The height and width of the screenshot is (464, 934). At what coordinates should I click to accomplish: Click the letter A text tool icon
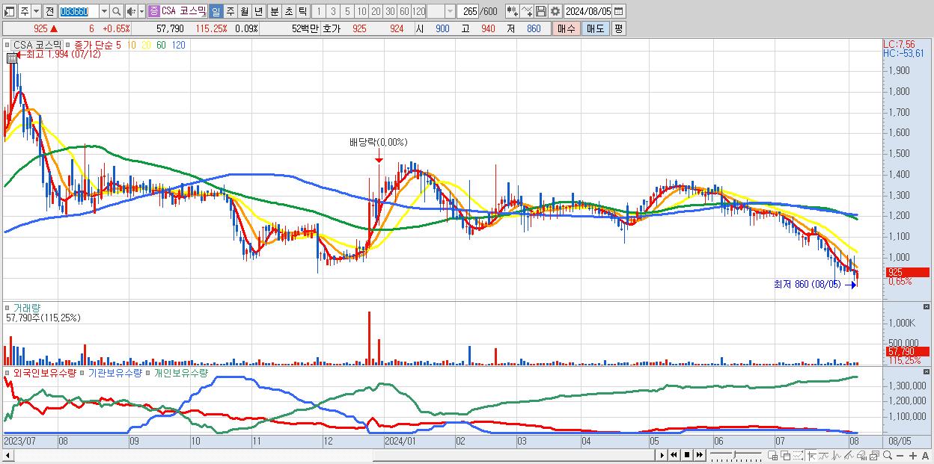coord(925,456)
